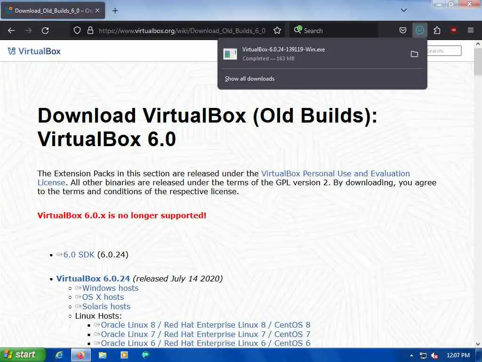This screenshot has height=362, width=482.
Task: Click the VirtualBox logo link
Action: (34, 51)
